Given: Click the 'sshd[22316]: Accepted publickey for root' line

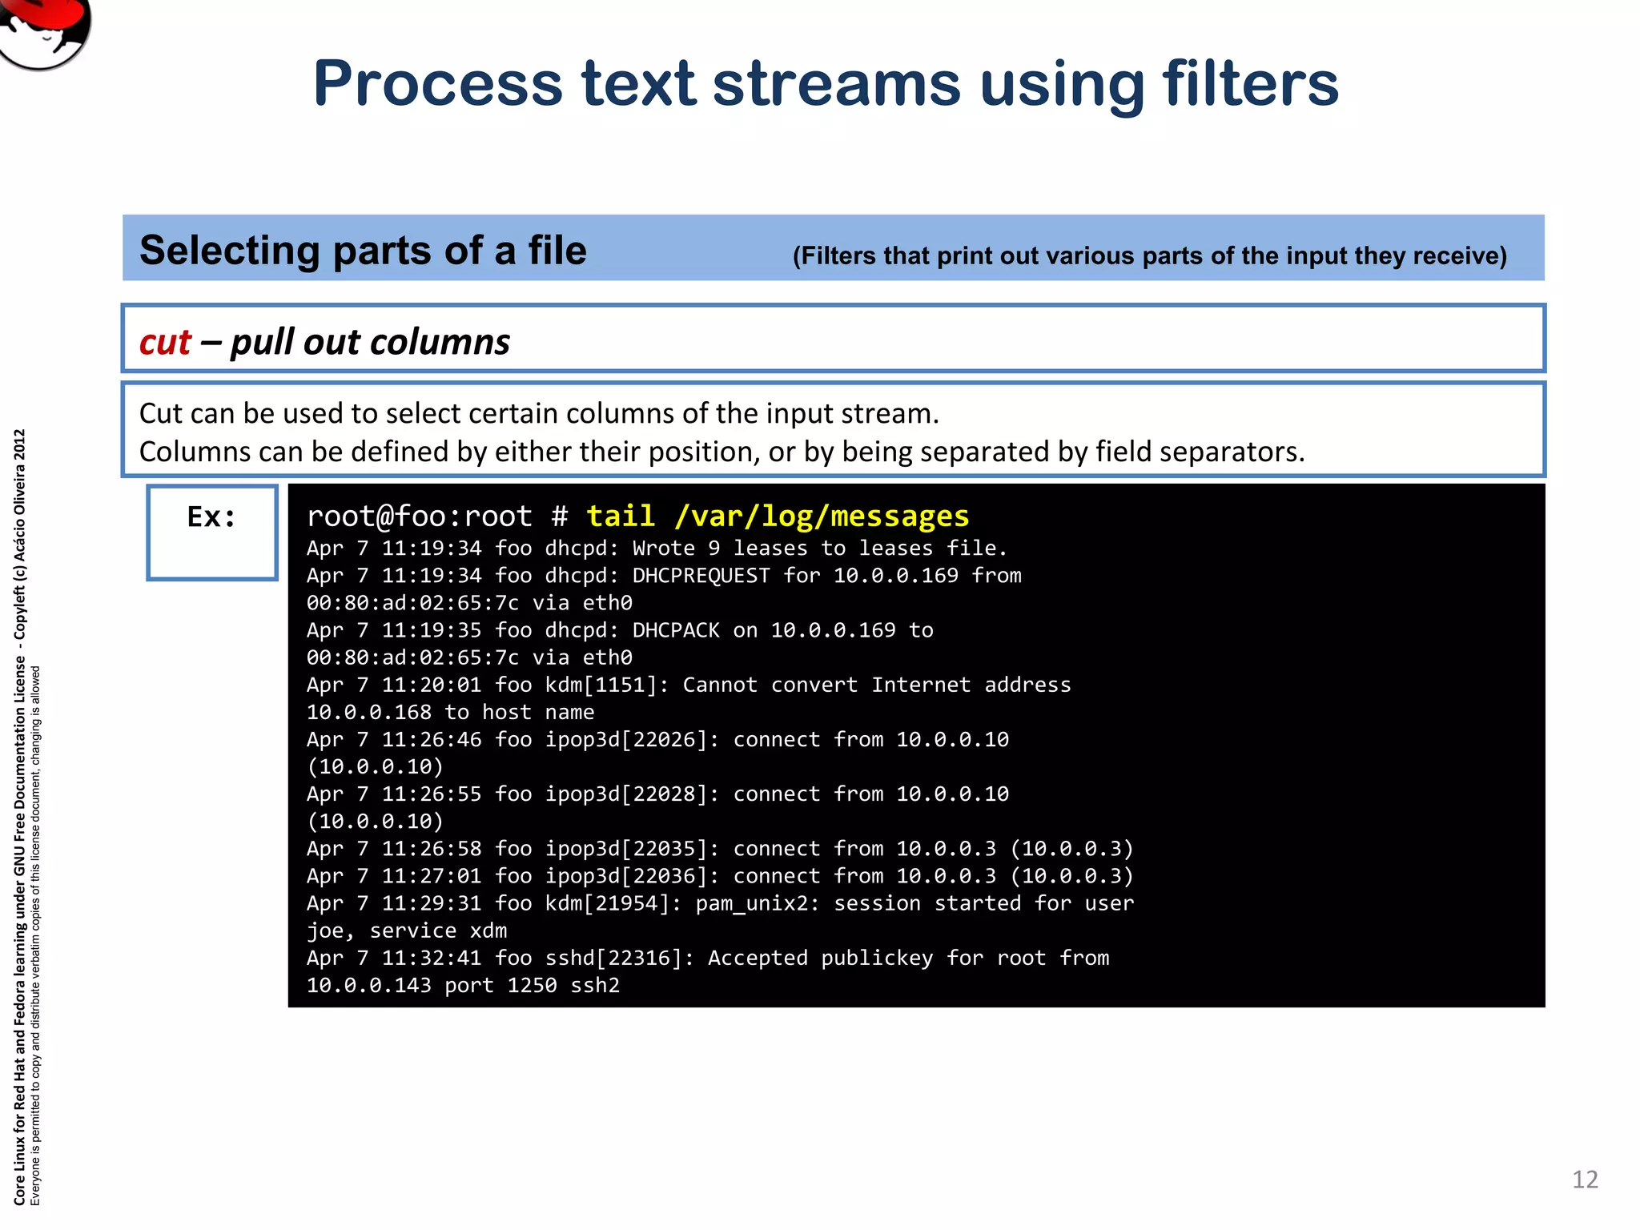Looking at the screenshot, I should 708,958.
